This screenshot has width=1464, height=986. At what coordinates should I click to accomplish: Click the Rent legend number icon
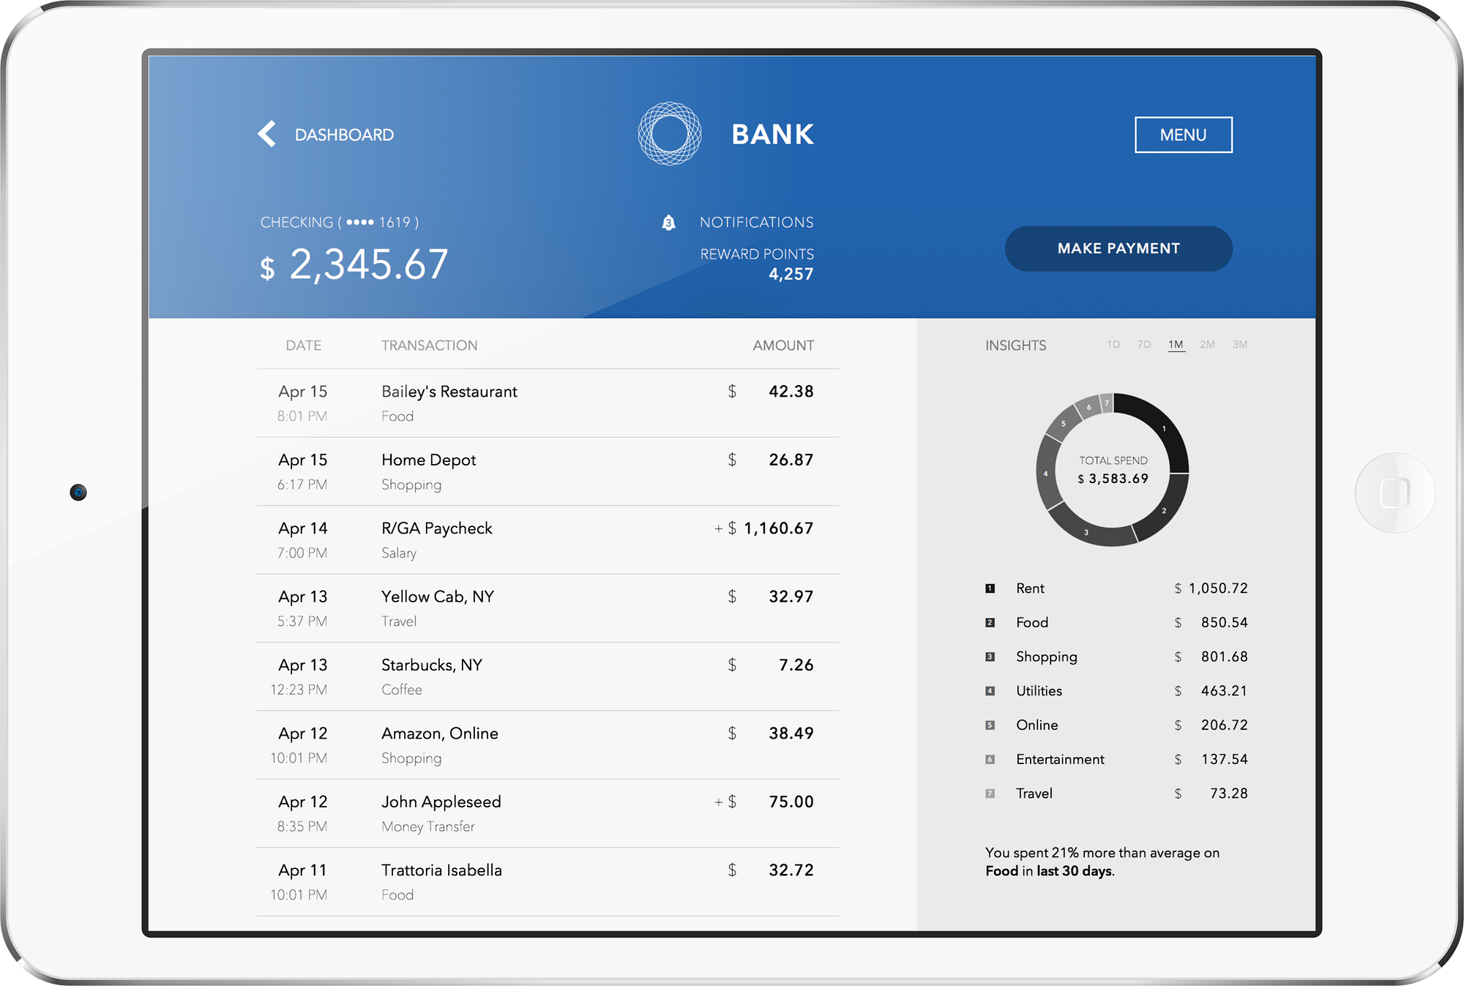click(x=990, y=589)
